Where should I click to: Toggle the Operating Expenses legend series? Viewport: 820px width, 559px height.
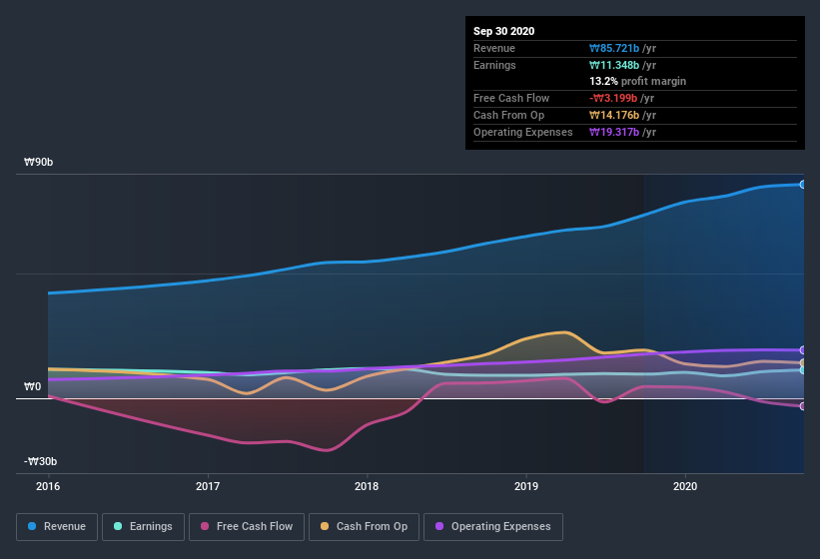pyautogui.click(x=493, y=527)
